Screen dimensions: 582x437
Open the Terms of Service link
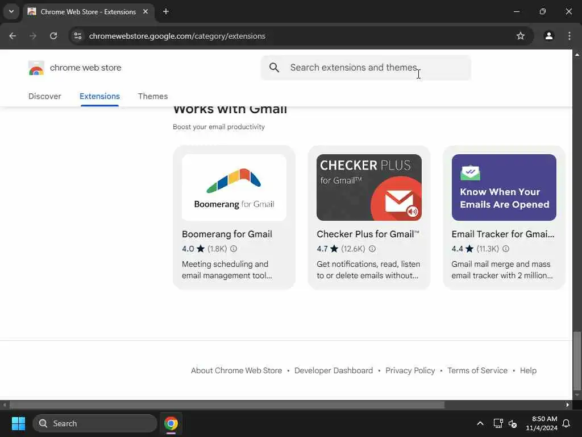click(x=477, y=370)
